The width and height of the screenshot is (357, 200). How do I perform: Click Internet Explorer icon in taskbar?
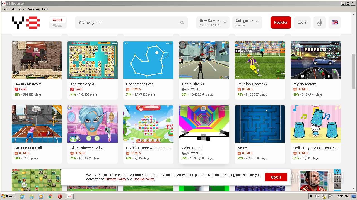22,196
